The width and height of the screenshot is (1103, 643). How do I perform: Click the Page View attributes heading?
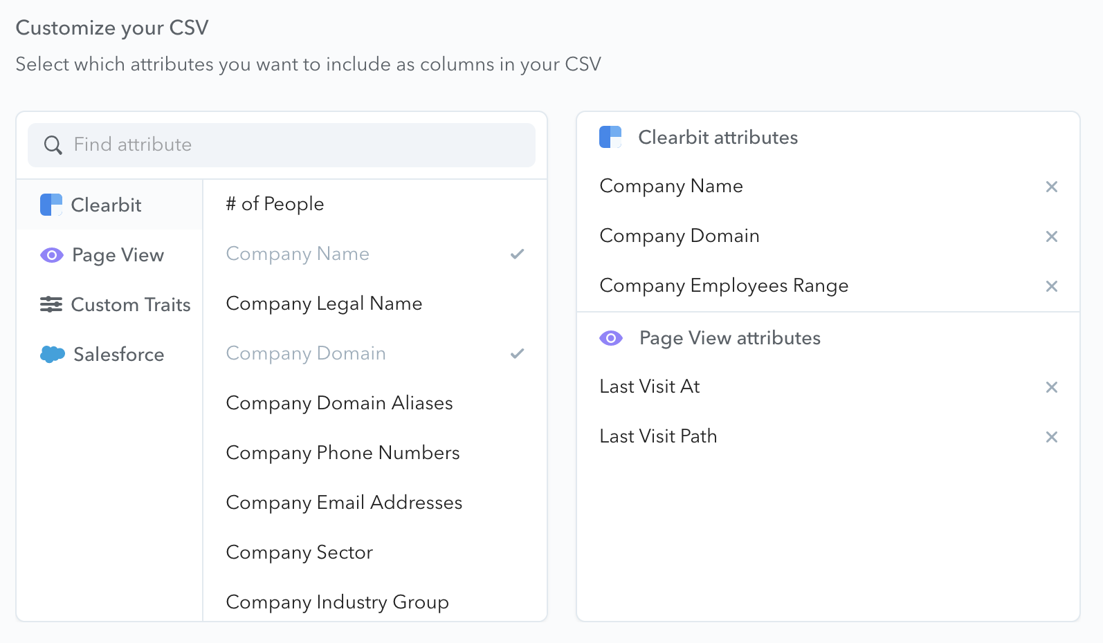click(730, 338)
